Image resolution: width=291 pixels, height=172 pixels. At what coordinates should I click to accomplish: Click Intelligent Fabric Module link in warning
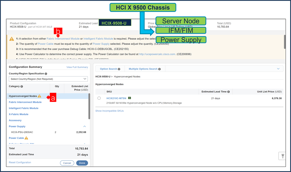pos(98,39)
